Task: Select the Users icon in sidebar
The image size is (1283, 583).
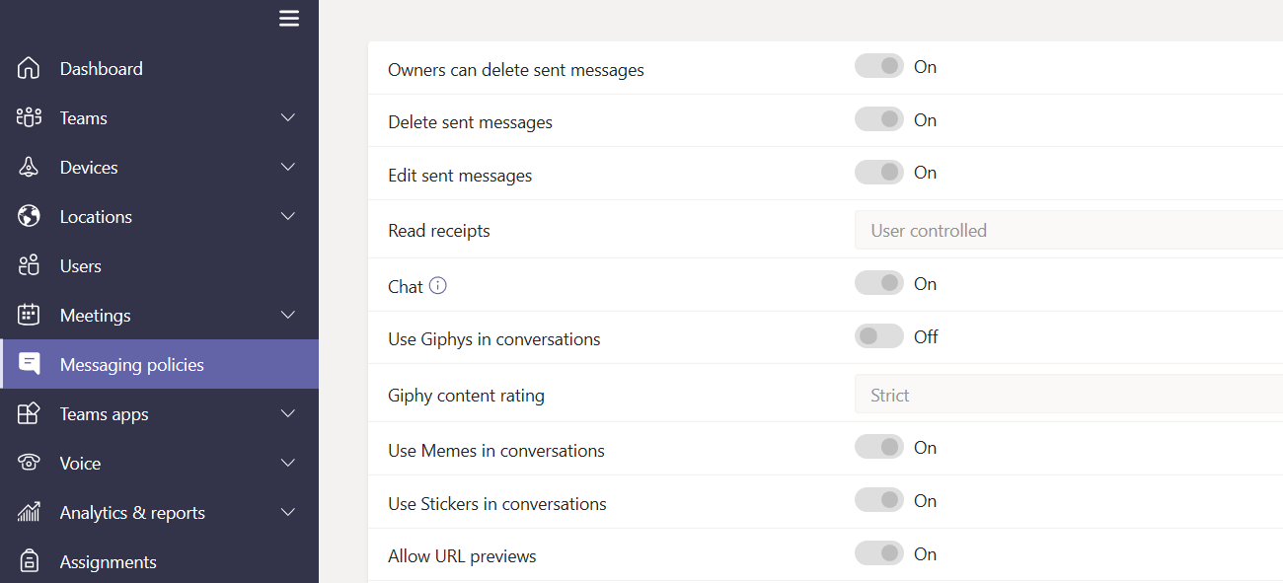Action: point(29,264)
